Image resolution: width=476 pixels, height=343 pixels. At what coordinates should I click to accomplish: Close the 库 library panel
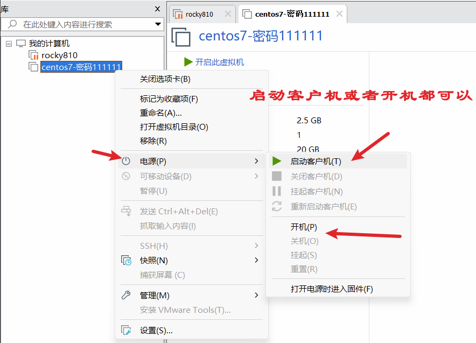[157, 9]
